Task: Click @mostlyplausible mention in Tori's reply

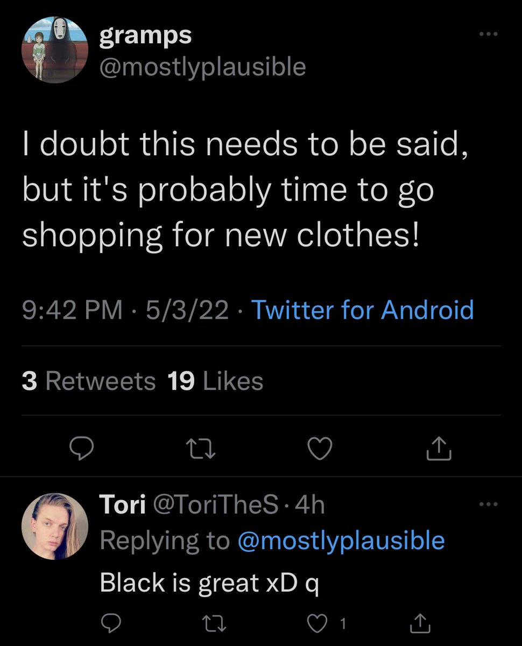Action: pos(341,540)
